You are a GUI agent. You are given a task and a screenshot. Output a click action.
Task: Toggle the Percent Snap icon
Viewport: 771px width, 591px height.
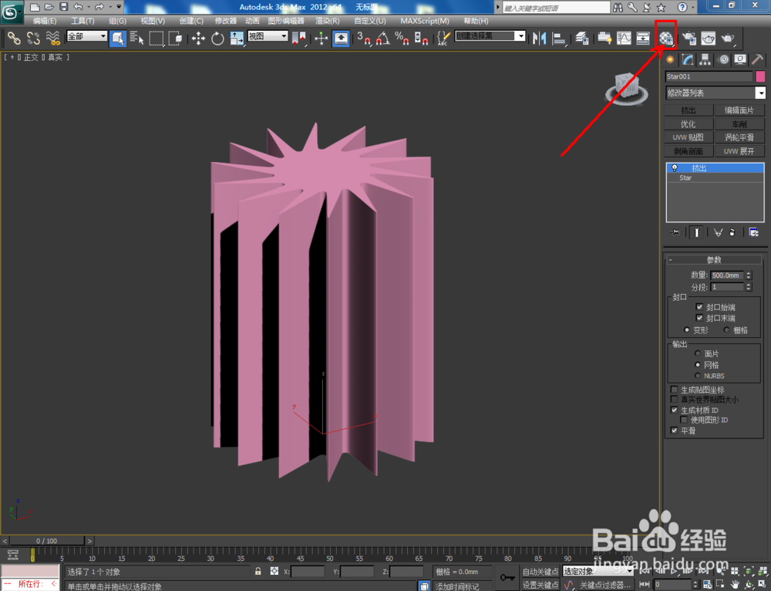[x=402, y=38]
